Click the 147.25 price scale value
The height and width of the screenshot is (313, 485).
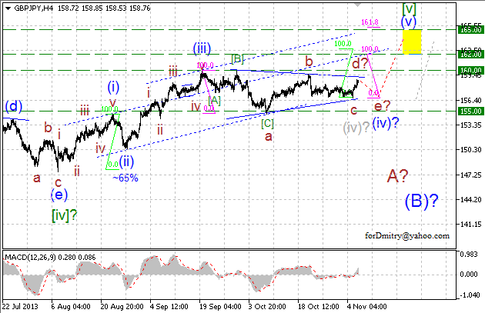[471, 175]
